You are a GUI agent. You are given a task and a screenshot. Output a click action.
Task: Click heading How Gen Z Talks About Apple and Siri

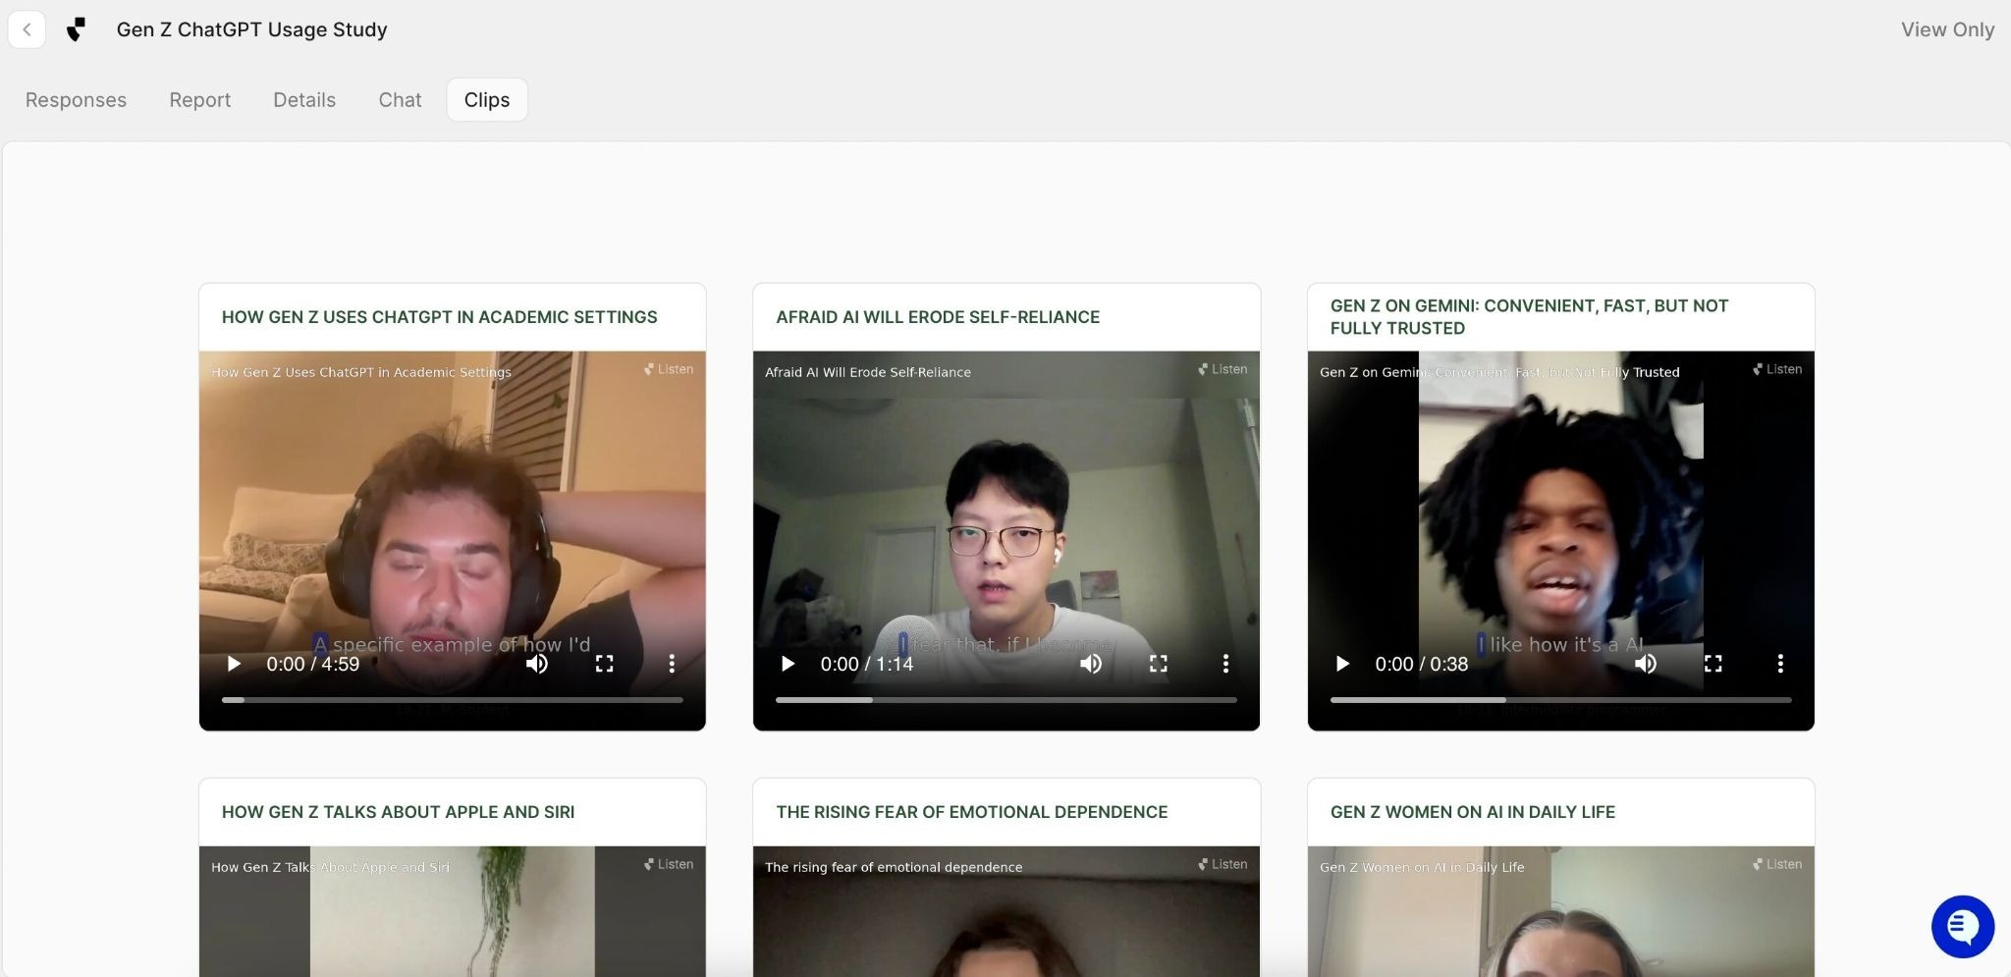398,812
